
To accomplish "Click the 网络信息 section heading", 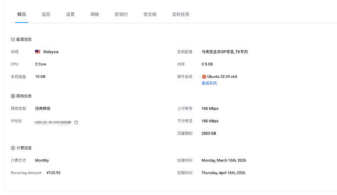I will pos(24,96).
